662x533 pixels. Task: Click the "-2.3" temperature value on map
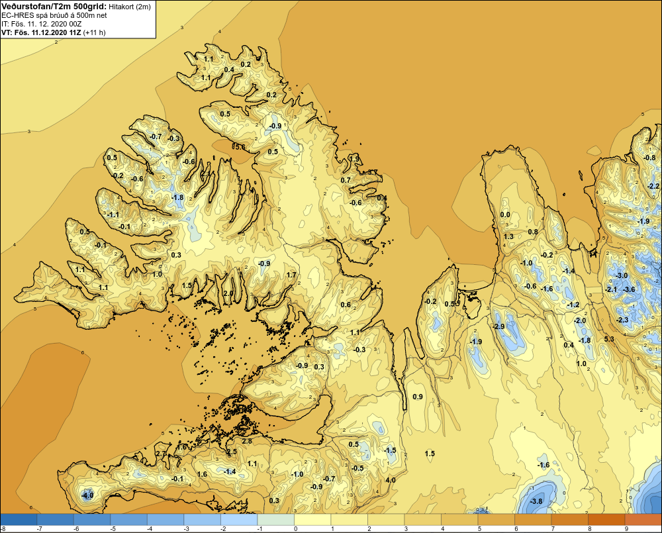(x=622, y=320)
